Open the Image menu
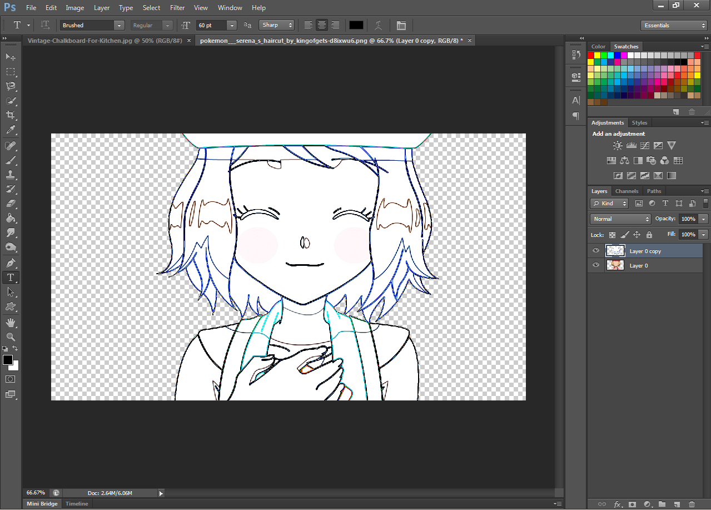Screen dimensions: 711x510 click(x=75, y=8)
